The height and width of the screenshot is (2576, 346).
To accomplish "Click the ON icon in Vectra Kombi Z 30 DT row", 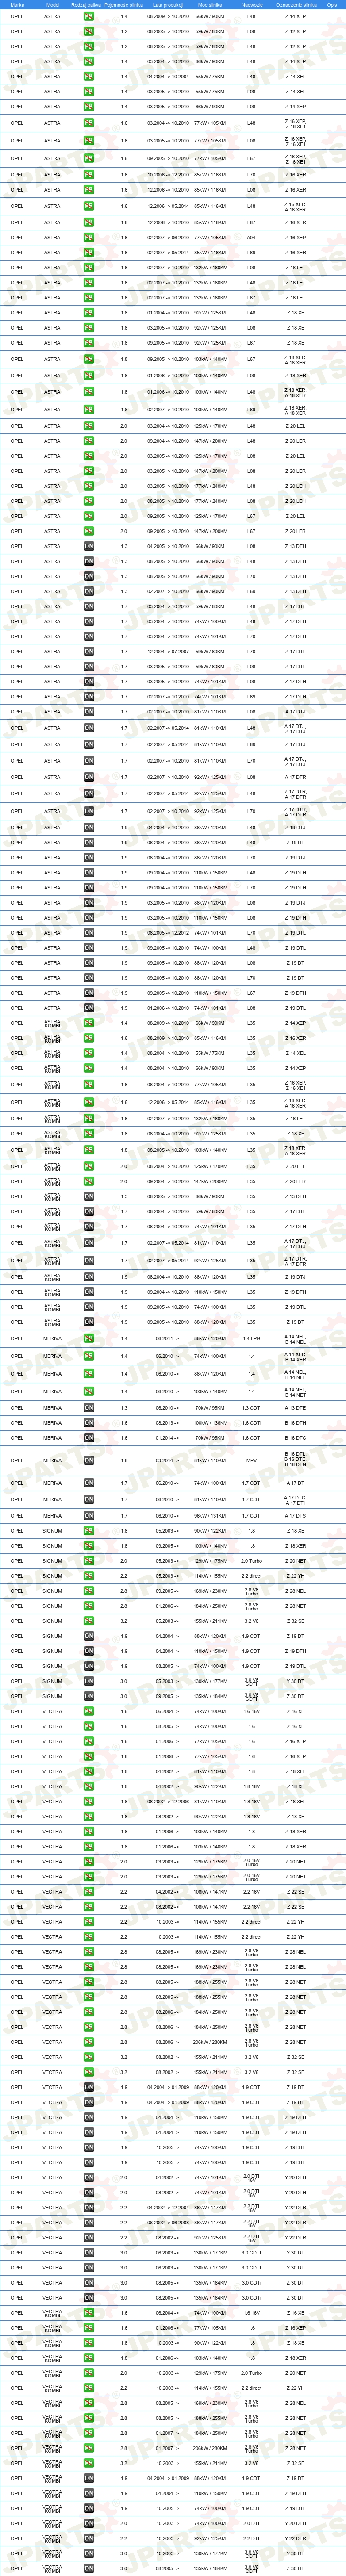I will pyautogui.click(x=88, y=2568).
